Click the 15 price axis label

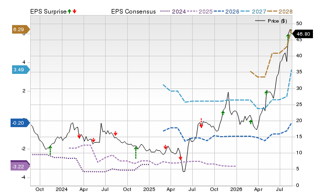point(299,137)
